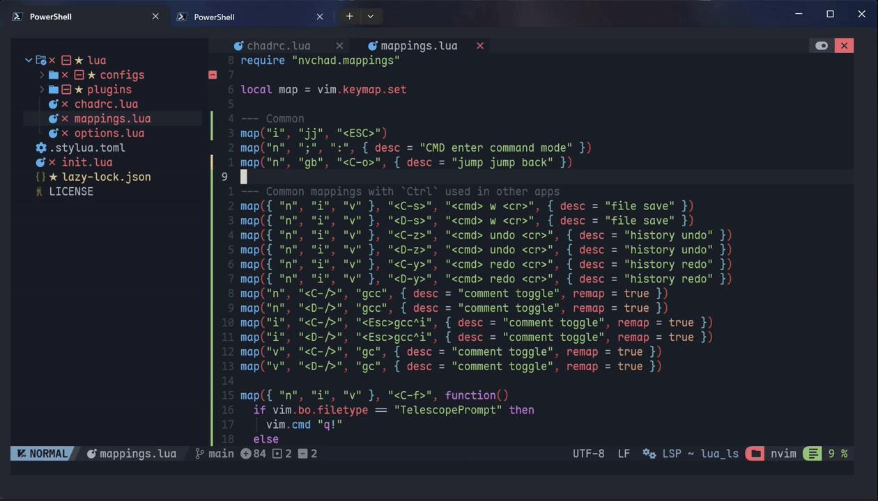This screenshot has width=878, height=501.
Task: Toggle the theme switcher in the editor corner
Action: point(822,45)
